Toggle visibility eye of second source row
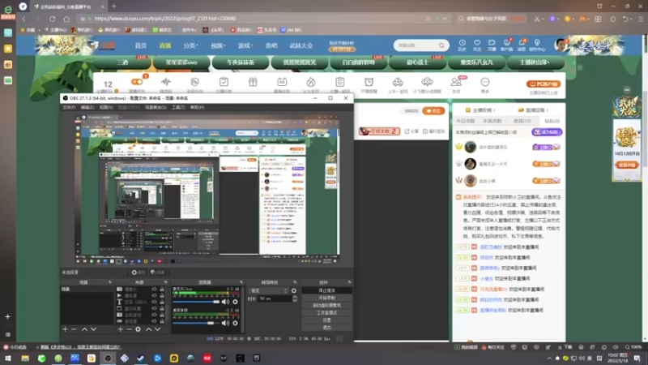This screenshot has height=365, width=648. point(154,295)
